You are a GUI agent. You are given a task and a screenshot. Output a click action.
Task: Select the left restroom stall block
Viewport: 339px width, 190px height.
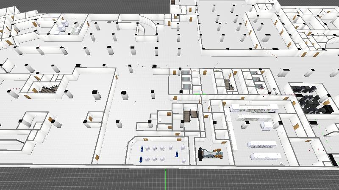186,79
